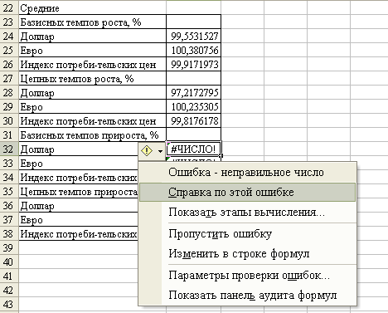The image size is (388, 313).
Task: Click 'Пропустить ошибку' in context menu
Action: pyautogui.click(x=247, y=234)
